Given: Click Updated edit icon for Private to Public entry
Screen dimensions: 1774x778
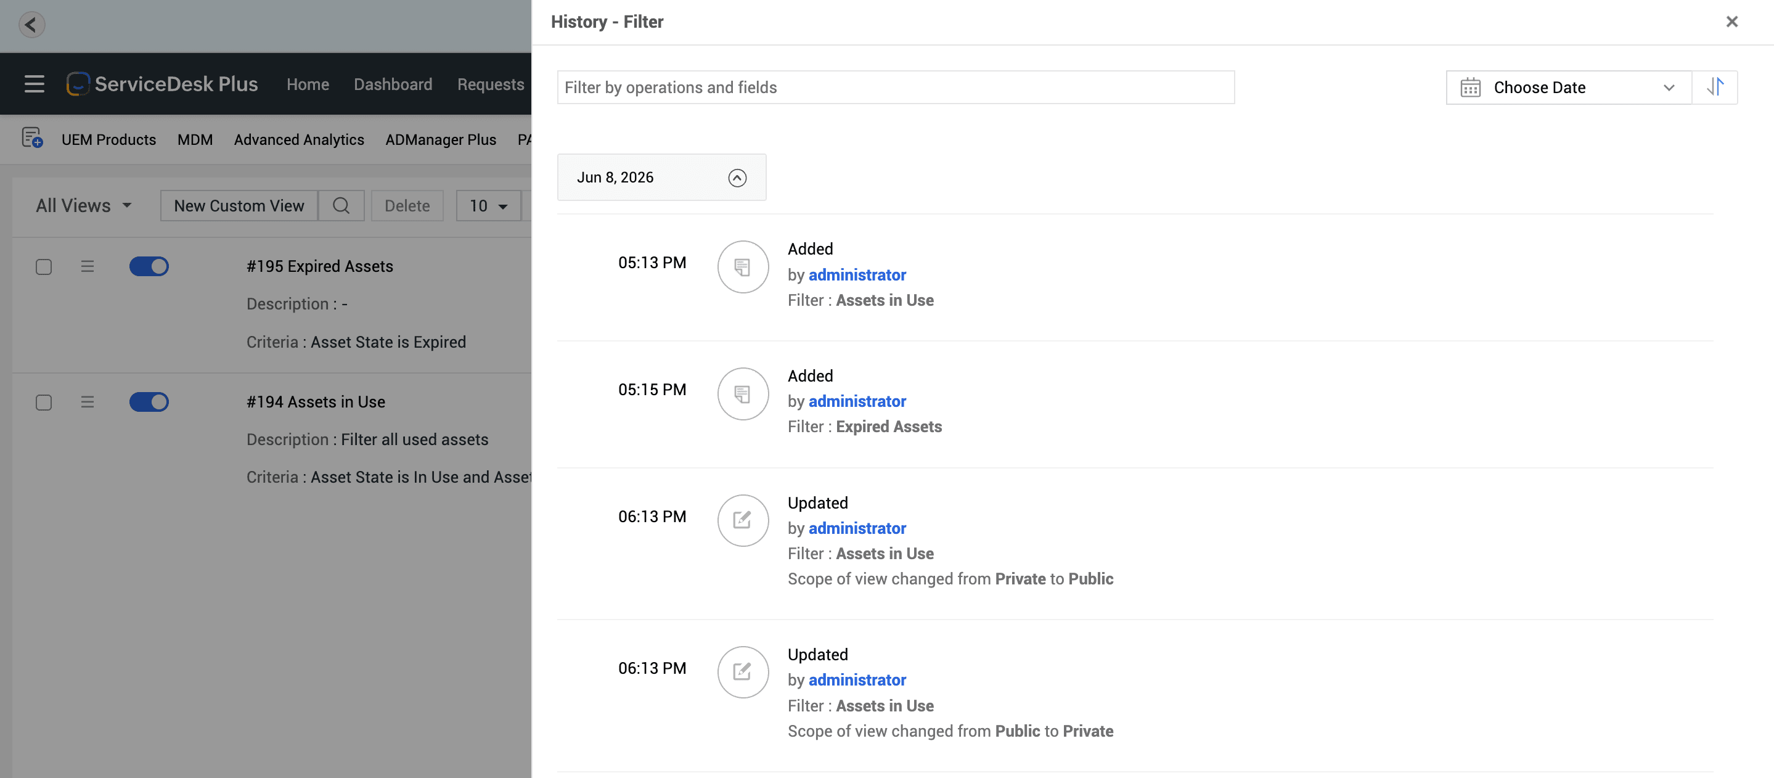Looking at the screenshot, I should click(742, 520).
